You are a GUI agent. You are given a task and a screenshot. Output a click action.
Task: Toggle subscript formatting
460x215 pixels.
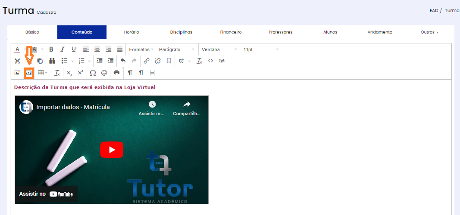(69, 73)
